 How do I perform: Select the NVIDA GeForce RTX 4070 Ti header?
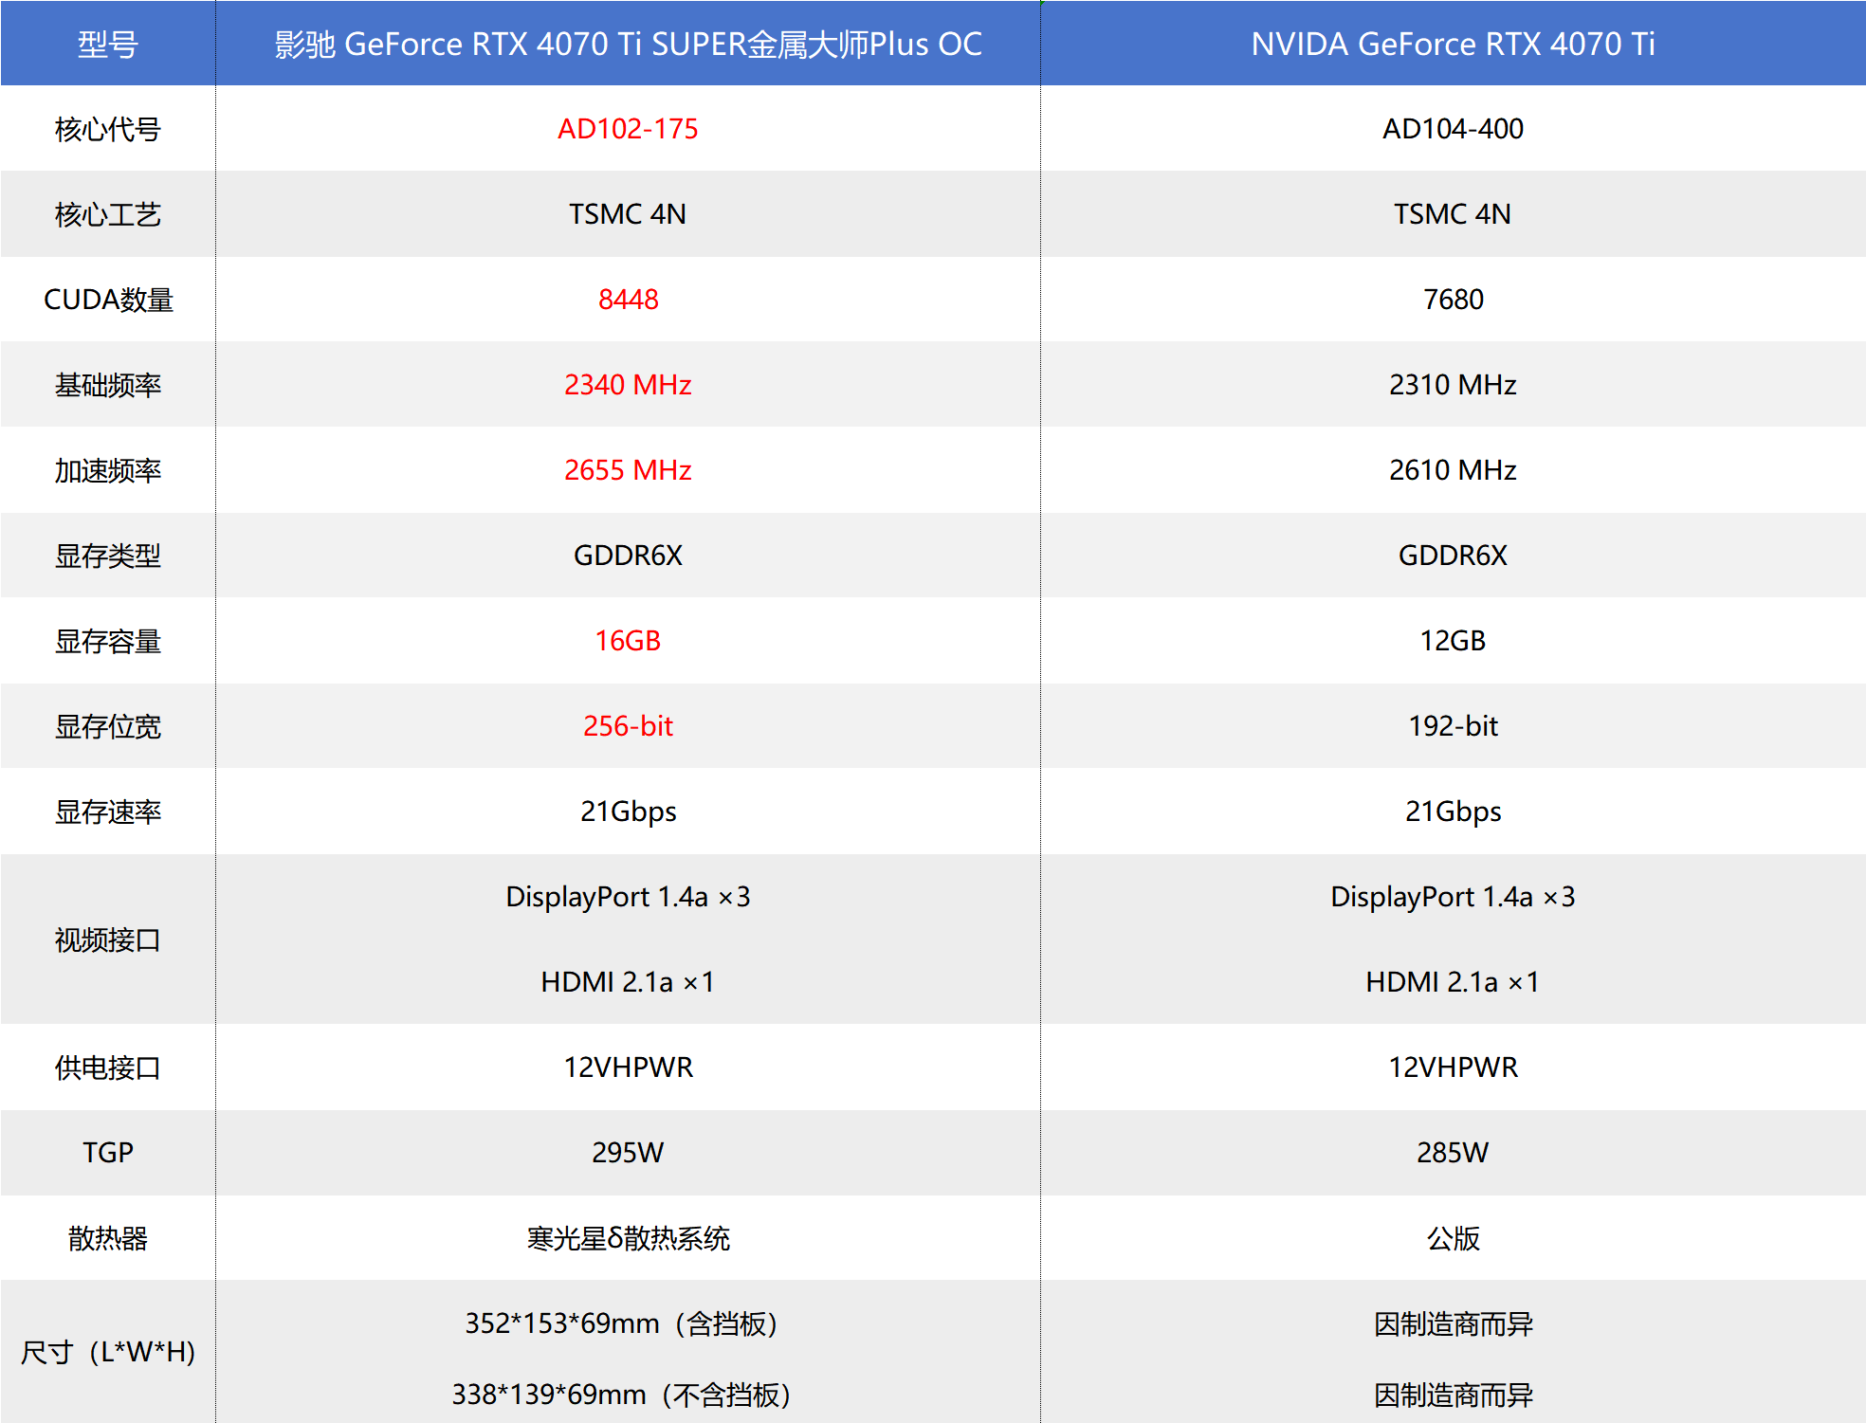click(1453, 44)
